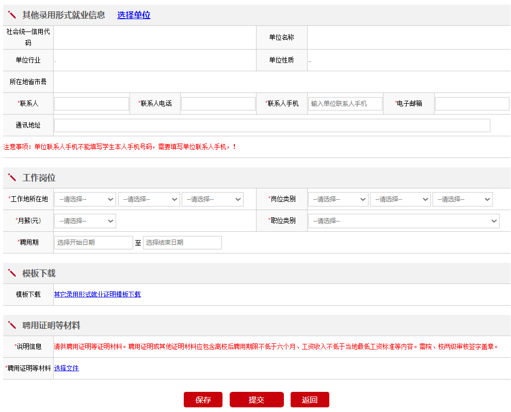
Task: Click the 通讯地址 address field
Action: tap(272, 125)
